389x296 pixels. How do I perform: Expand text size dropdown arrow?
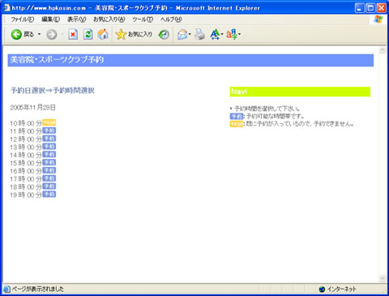222,34
